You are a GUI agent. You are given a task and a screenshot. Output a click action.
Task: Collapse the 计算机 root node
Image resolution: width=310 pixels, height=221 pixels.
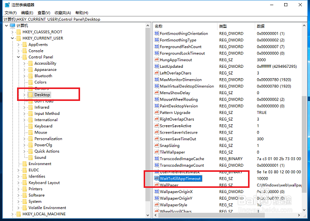point(7,25)
